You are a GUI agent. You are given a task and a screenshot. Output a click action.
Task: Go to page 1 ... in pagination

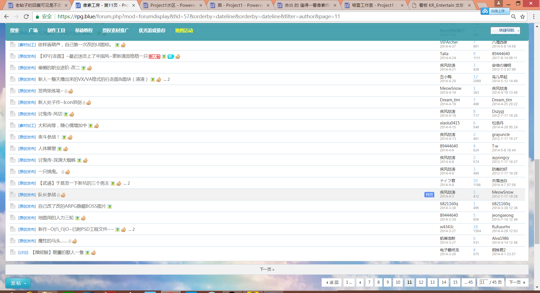coord(349,282)
